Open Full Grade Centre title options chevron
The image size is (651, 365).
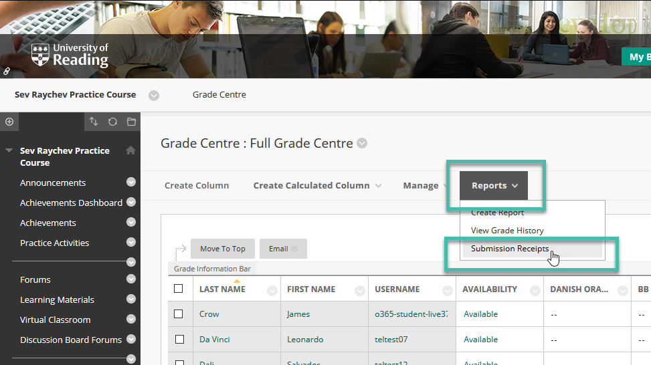[x=362, y=143]
